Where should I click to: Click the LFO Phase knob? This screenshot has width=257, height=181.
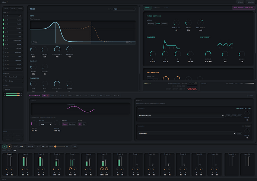coord(57,124)
